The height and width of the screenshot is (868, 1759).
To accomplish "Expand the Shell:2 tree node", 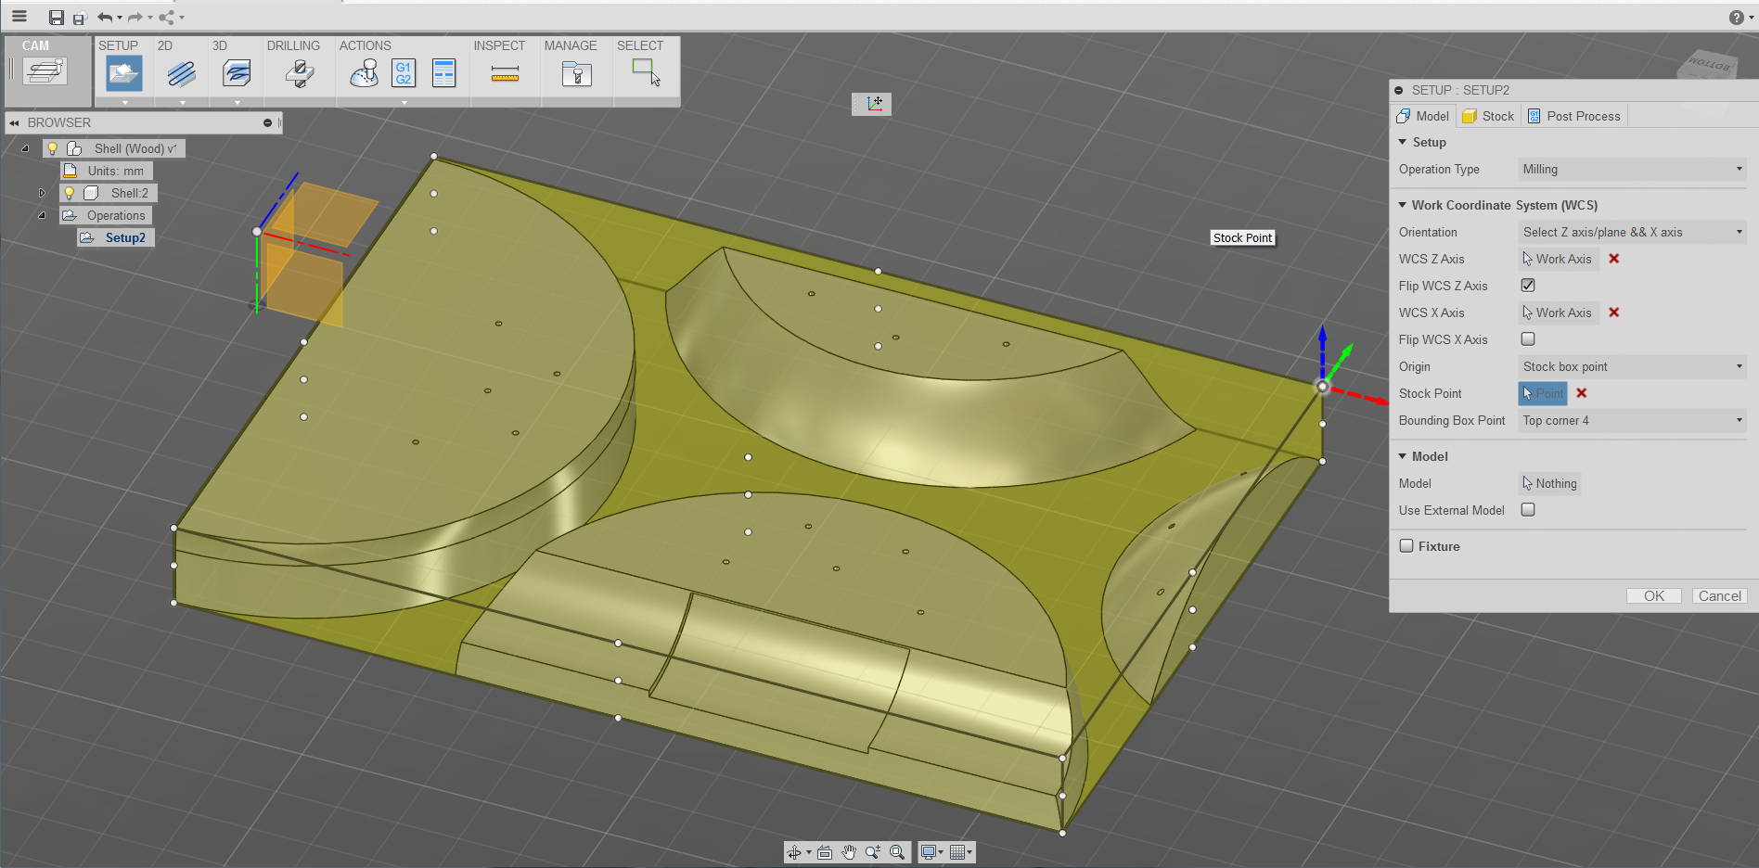I will pyautogui.click(x=42, y=193).
